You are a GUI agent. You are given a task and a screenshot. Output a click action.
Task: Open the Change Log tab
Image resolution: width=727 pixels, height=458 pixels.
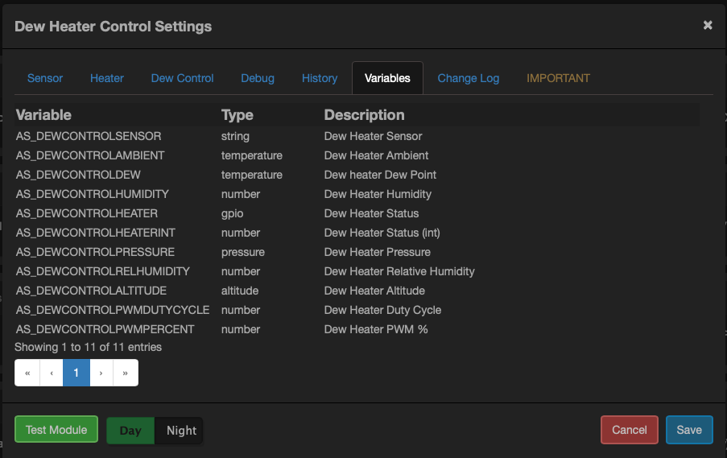(469, 78)
